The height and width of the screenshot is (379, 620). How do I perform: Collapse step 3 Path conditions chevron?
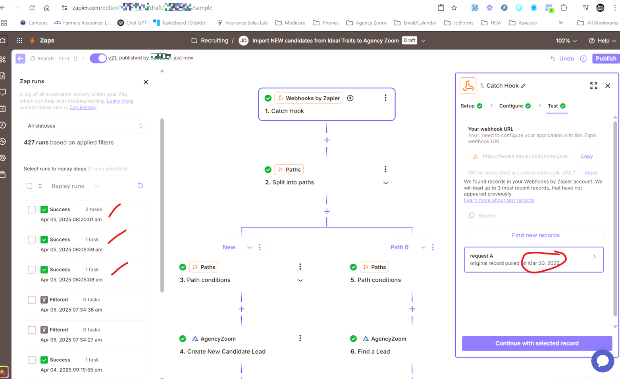[300, 280]
